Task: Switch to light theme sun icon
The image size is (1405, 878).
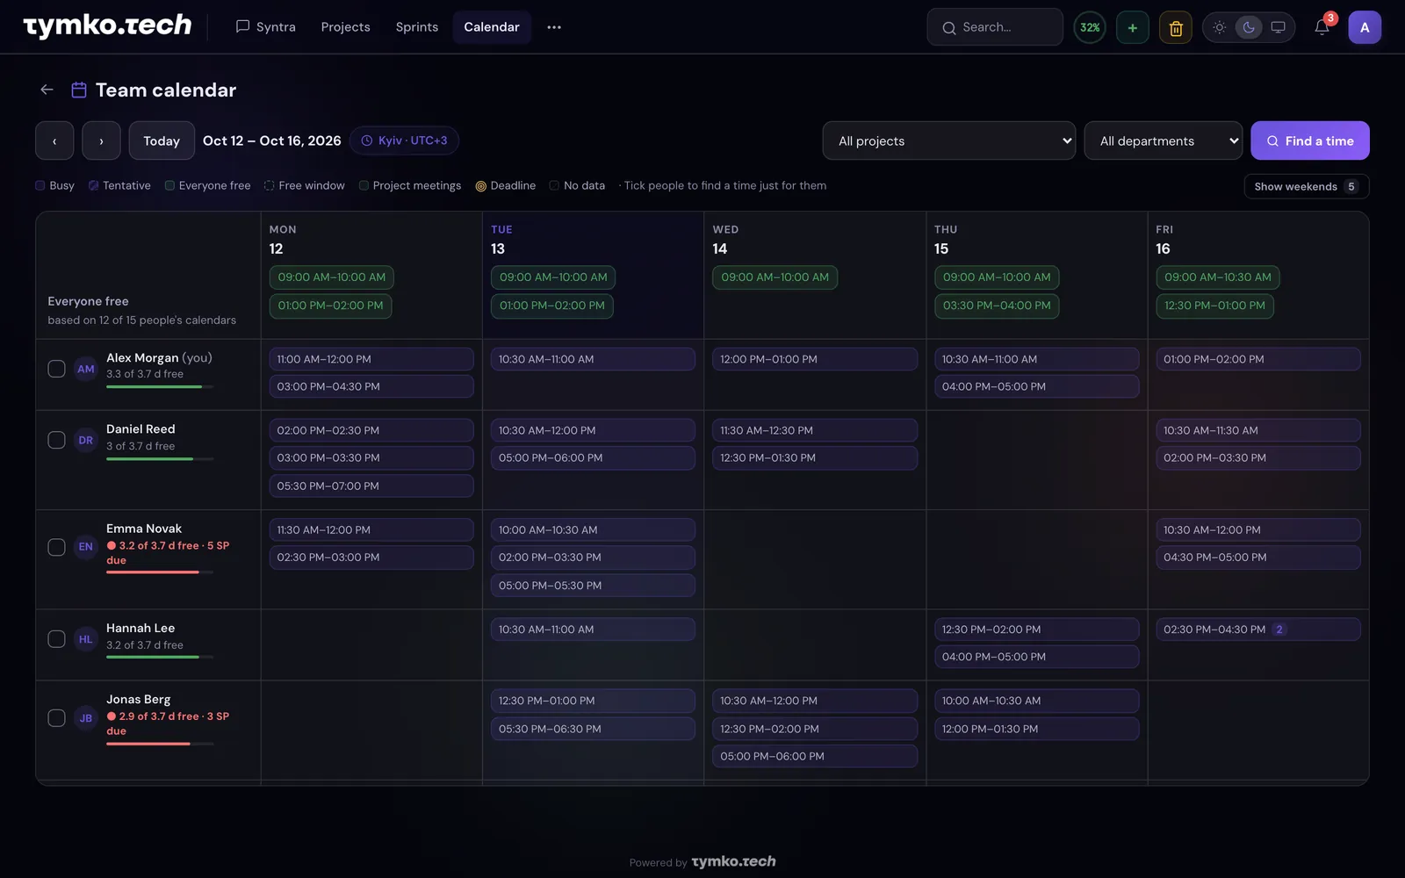Action: coord(1220,27)
